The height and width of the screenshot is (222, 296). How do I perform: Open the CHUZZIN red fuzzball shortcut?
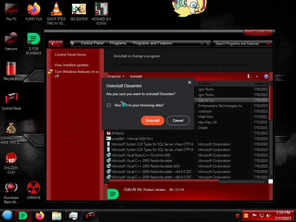11,163
